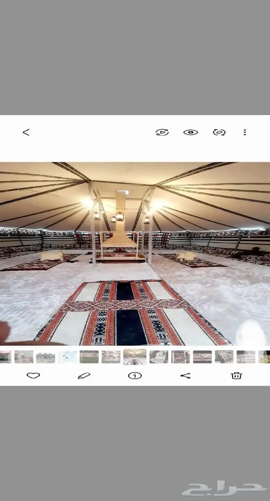270x501 pixels.
Task: Select thumbnail just left of highlighted one
Action: tap(111, 357)
